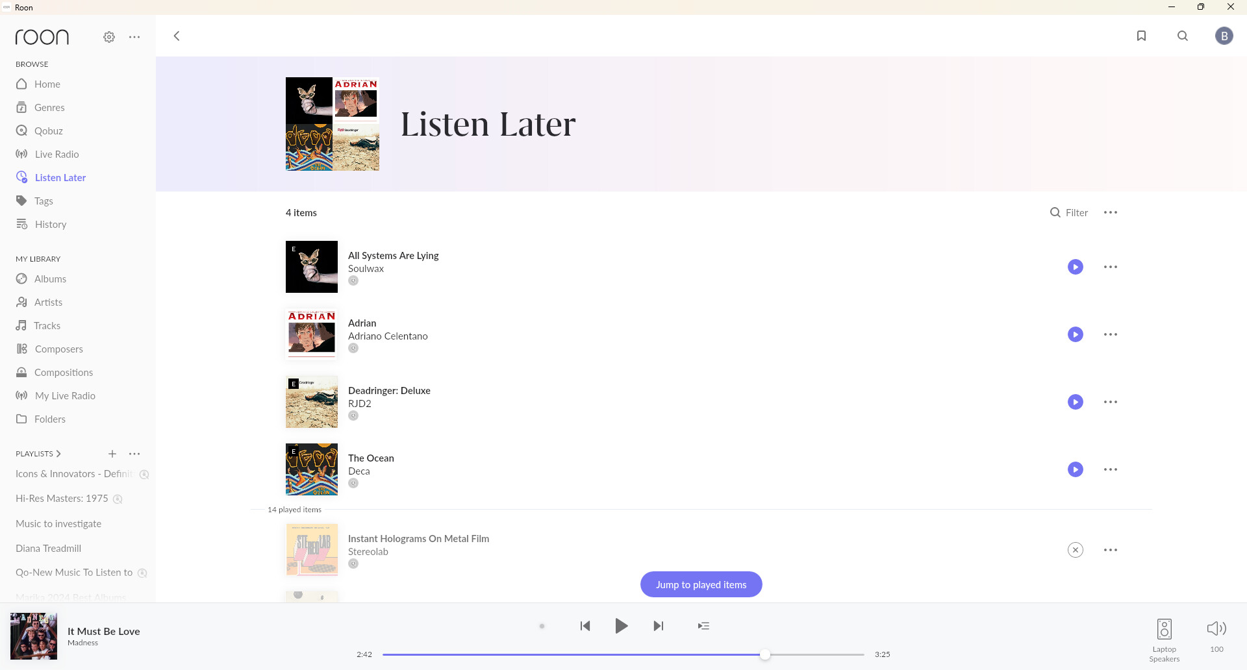The height and width of the screenshot is (670, 1247).
Task: Open the bookmarks icon
Action: [1141, 36]
